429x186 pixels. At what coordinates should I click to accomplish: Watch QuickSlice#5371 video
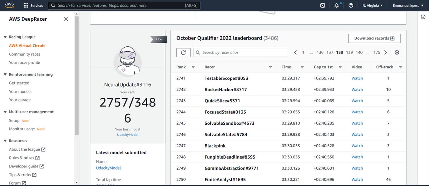point(357,101)
